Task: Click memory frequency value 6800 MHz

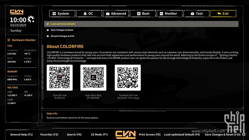Action: [12, 80]
